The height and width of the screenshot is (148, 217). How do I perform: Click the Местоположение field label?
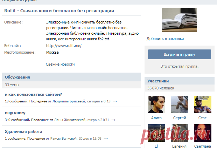[20, 52]
